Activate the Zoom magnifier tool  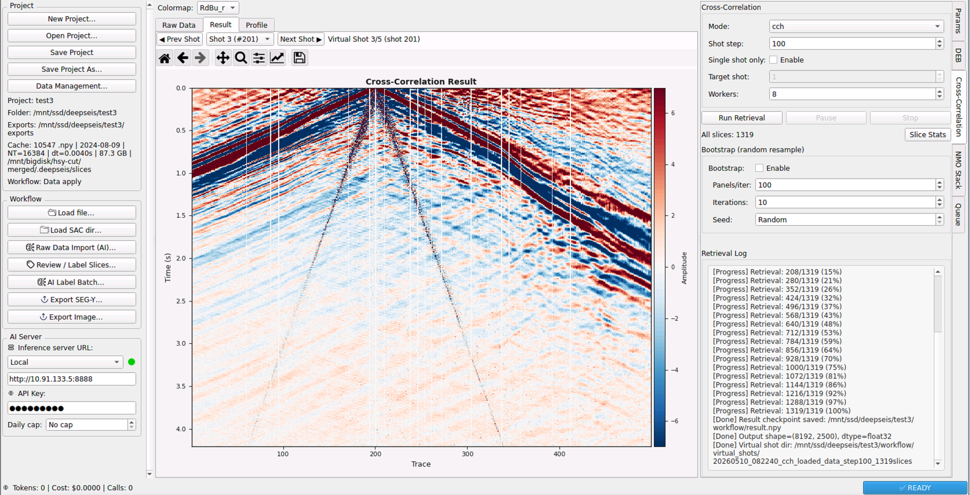(241, 58)
